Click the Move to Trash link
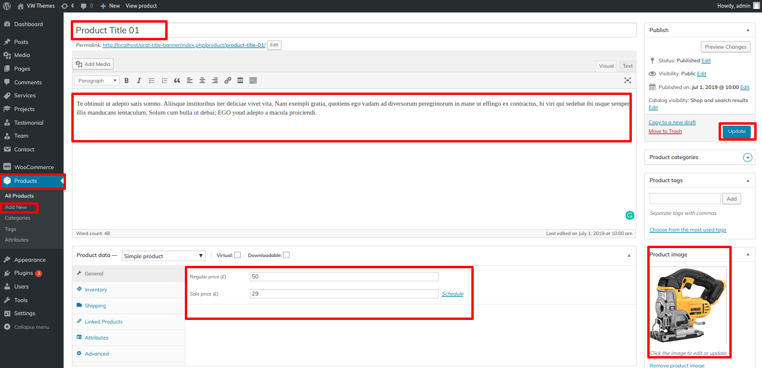The image size is (762, 368). tap(665, 131)
